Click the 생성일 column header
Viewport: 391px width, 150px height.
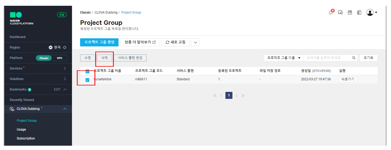click(316, 71)
